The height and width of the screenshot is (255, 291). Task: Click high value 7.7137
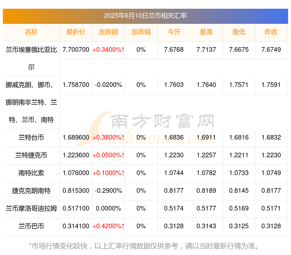click(x=206, y=50)
